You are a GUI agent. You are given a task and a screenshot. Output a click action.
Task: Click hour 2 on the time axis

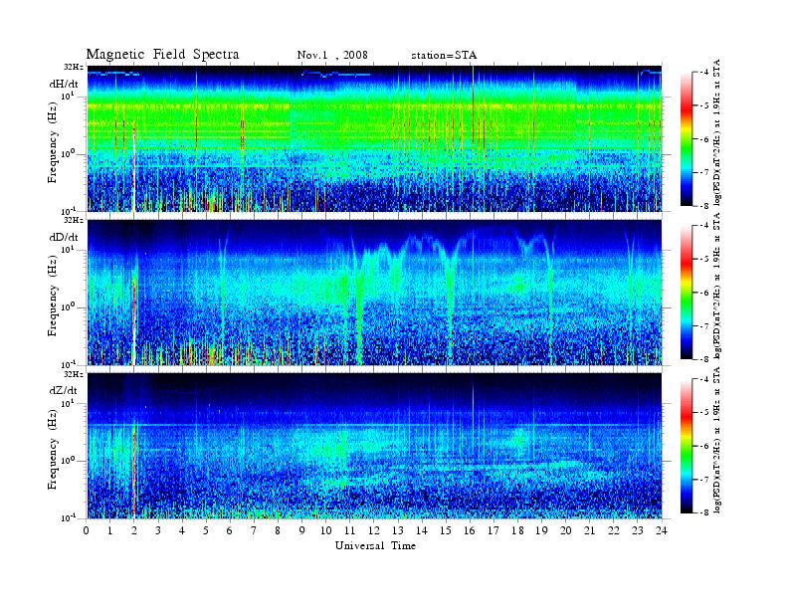pos(134,530)
